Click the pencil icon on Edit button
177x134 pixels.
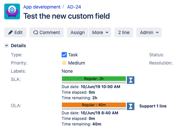(x=10, y=32)
